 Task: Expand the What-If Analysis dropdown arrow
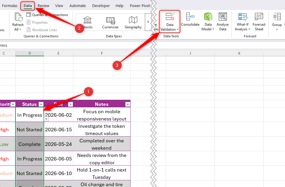(249, 29)
